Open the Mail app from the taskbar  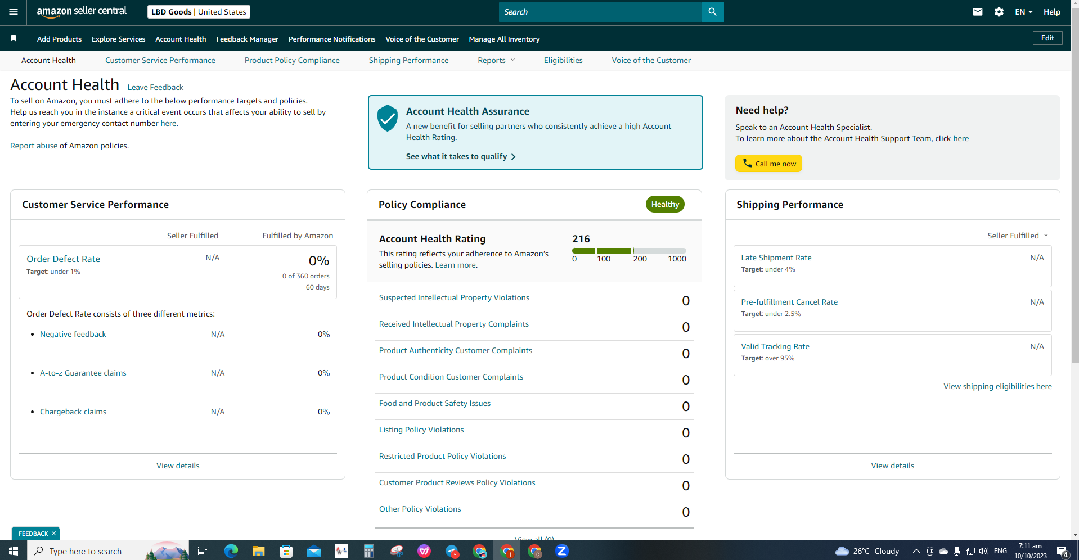coord(314,551)
